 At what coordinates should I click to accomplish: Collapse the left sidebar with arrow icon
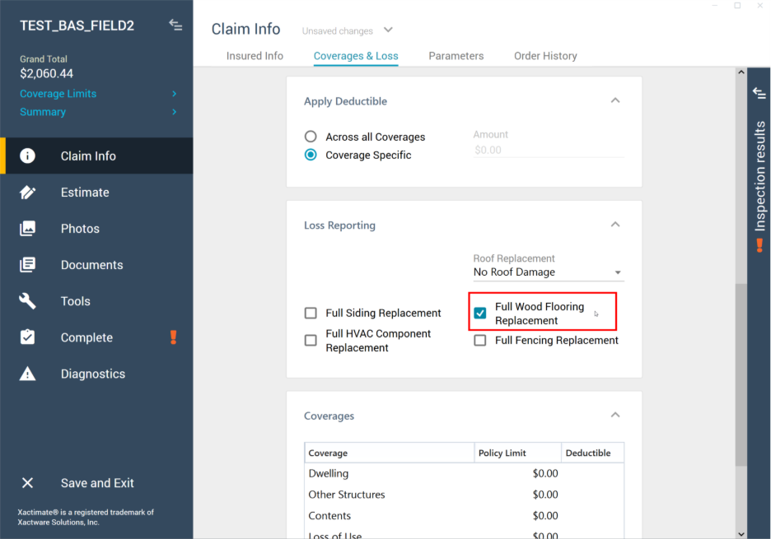175,25
